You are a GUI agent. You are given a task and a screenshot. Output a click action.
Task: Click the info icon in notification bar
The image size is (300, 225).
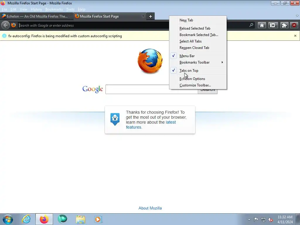pyautogui.click(x=4, y=36)
